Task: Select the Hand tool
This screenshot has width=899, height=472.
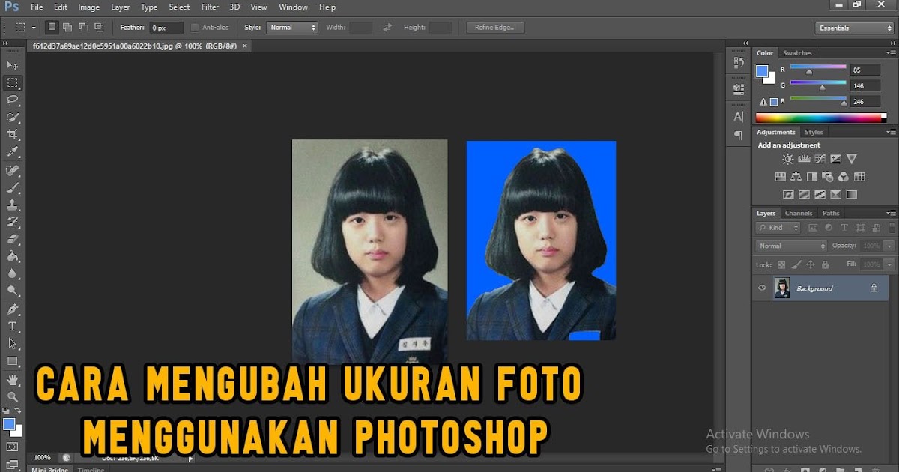Action: (13, 380)
